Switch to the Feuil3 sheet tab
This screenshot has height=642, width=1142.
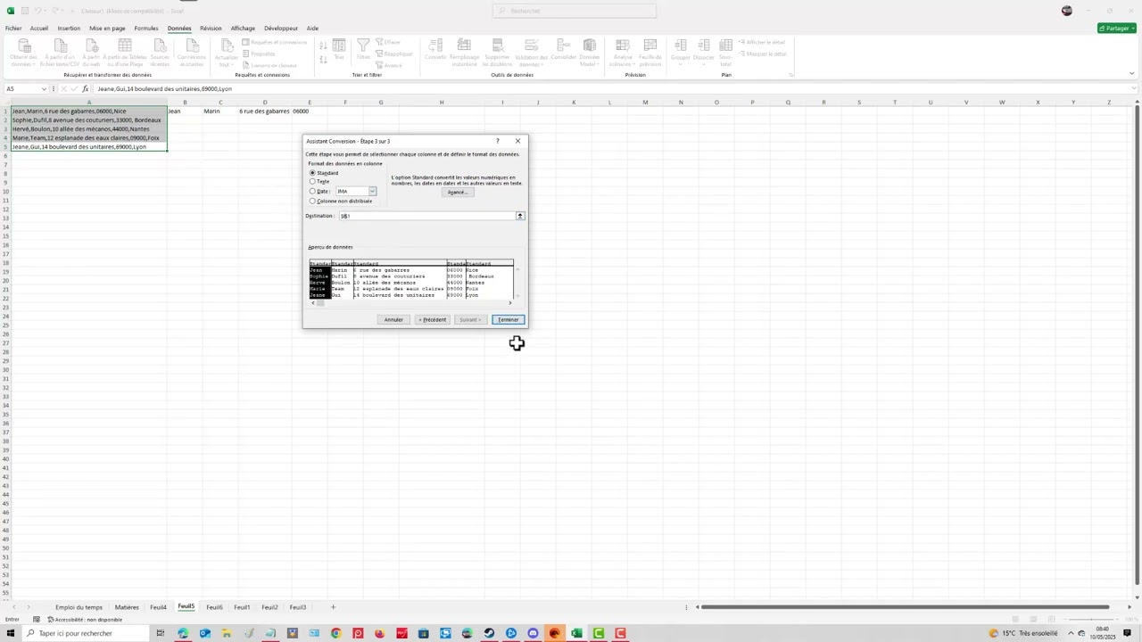coord(298,607)
